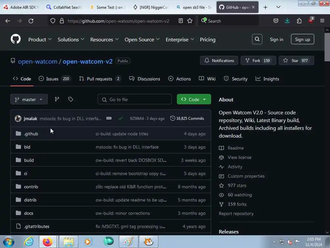
Task: Show hidden tray icons arrow
Action: (x=274, y=242)
